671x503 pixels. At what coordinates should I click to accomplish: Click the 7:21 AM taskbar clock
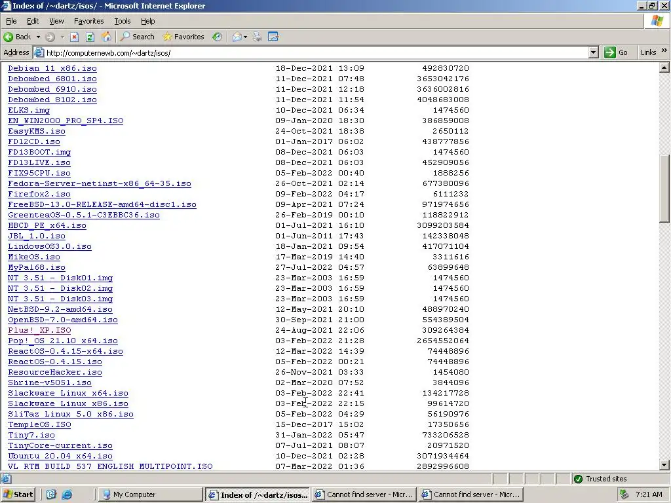click(x=649, y=494)
